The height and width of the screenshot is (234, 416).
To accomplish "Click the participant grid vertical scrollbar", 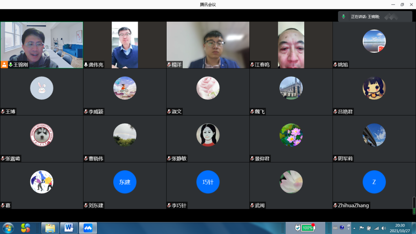I will (414, 206).
